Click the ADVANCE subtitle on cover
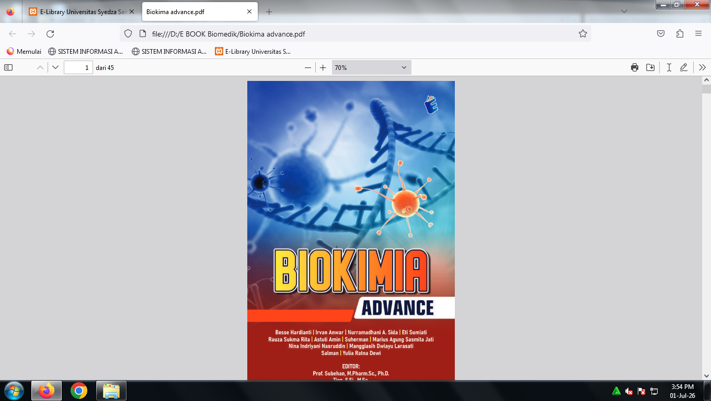 tap(398, 308)
